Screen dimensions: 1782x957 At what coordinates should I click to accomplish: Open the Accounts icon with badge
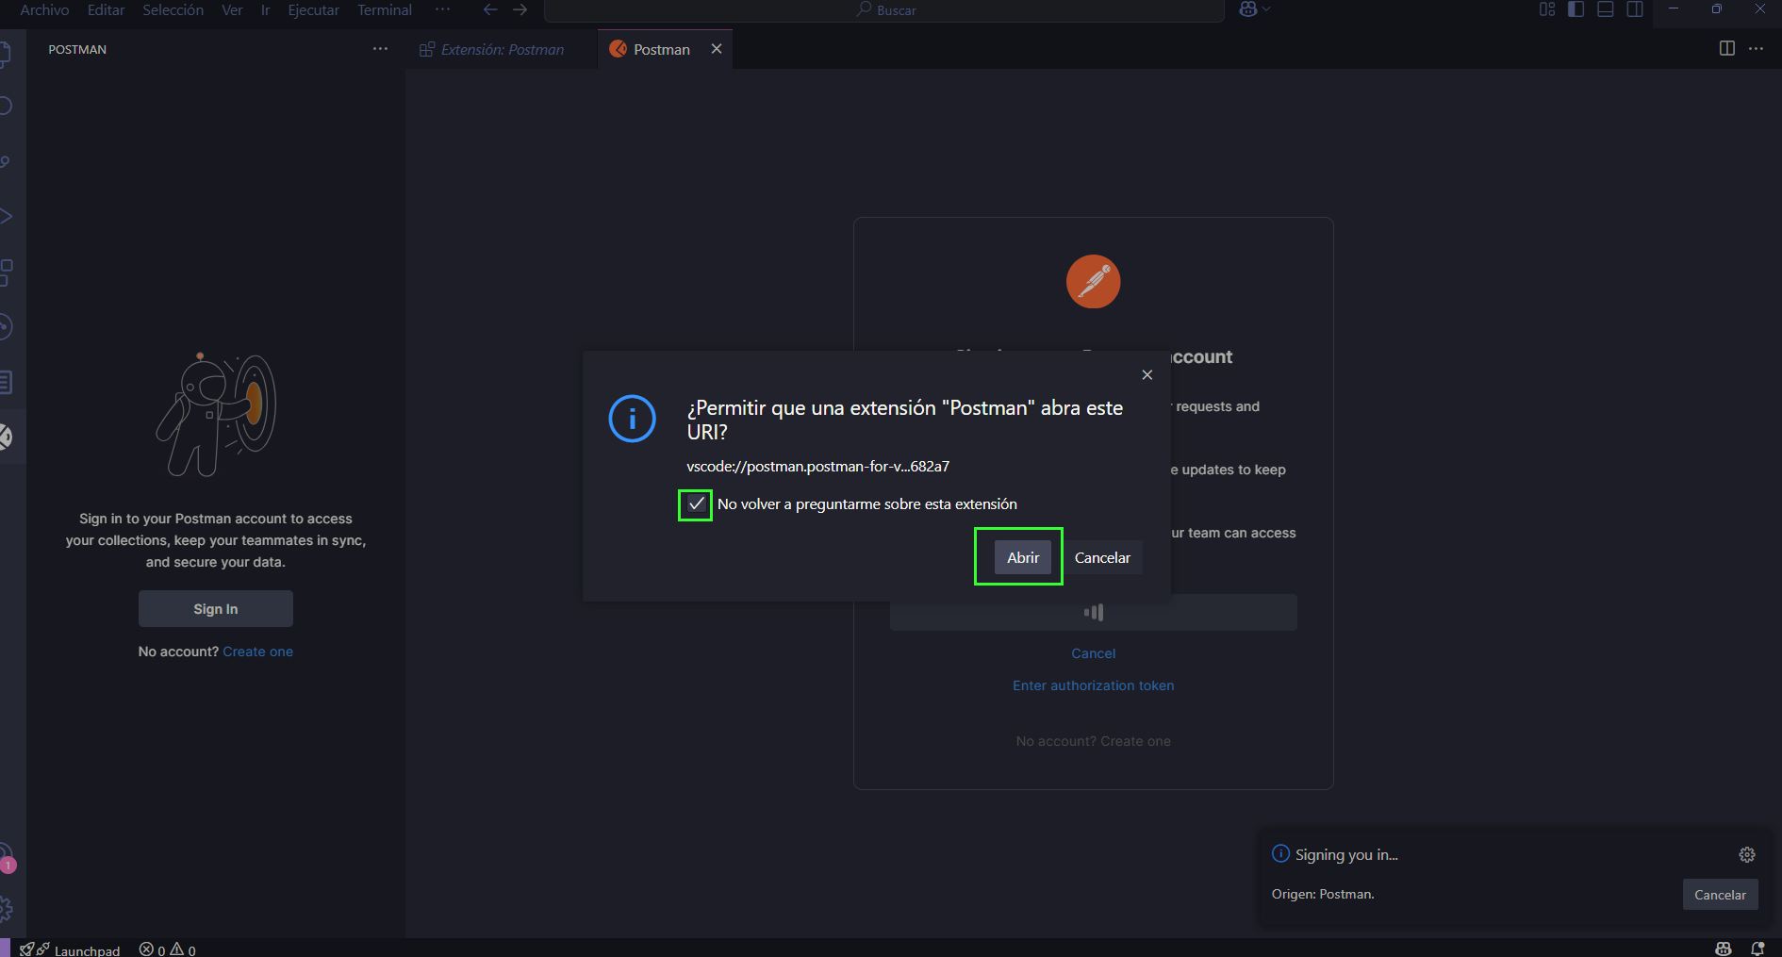(6, 856)
